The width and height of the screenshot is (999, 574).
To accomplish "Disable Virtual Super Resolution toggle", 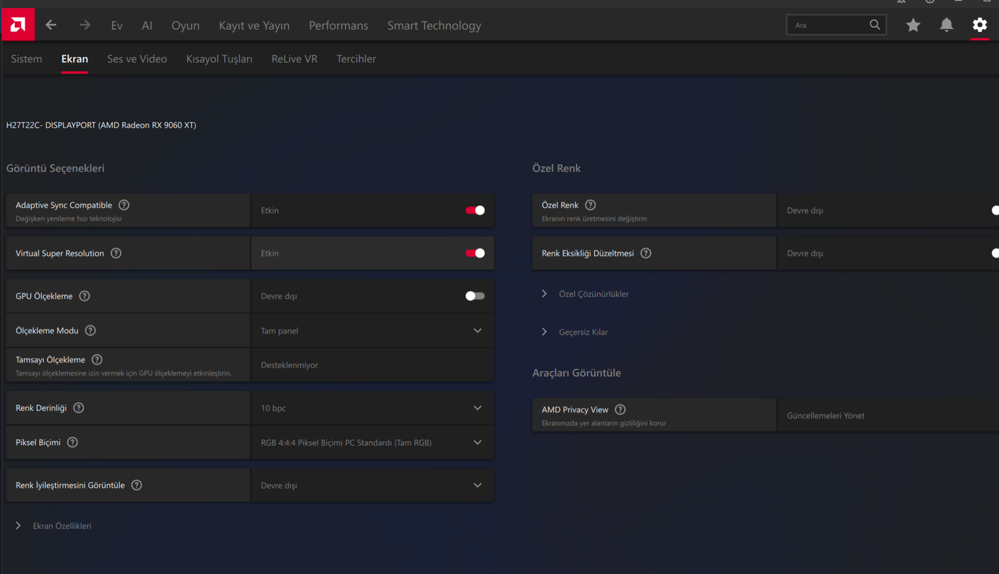I will 475,254.
